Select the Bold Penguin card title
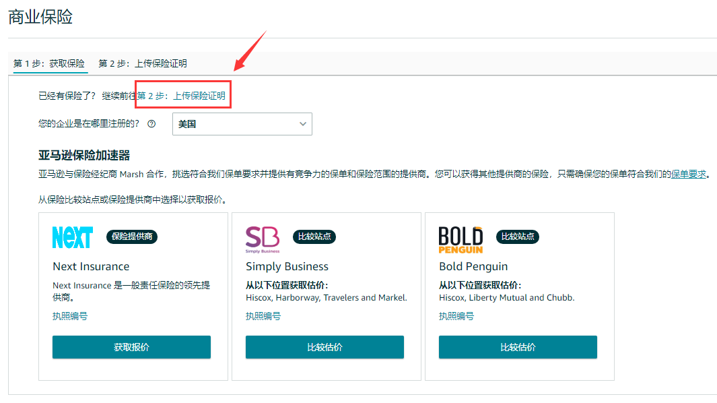The height and width of the screenshot is (403, 717). pyautogui.click(x=473, y=266)
